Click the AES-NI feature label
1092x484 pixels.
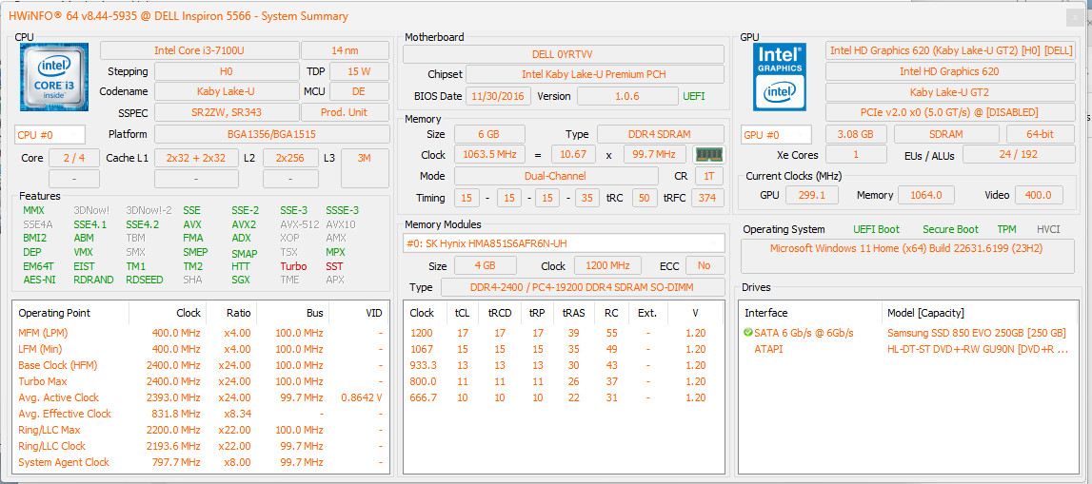(39, 281)
